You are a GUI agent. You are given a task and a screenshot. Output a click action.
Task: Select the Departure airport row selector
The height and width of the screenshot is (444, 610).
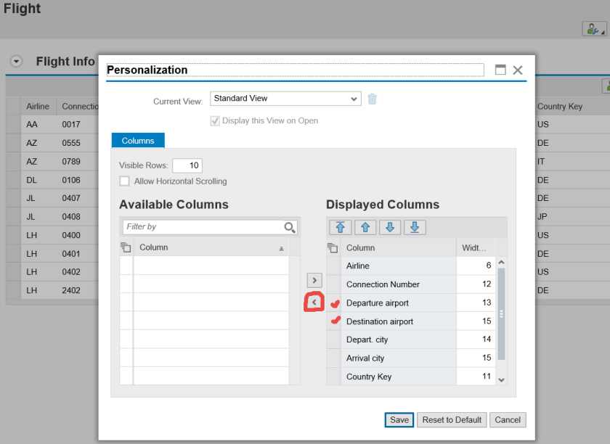(x=334, y=303)
